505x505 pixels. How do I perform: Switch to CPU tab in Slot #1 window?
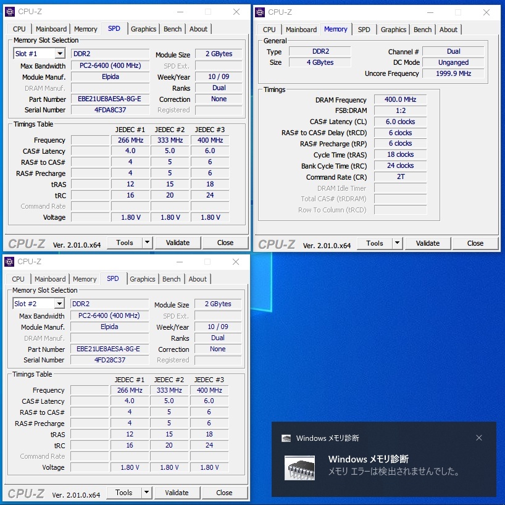[19, 29]
